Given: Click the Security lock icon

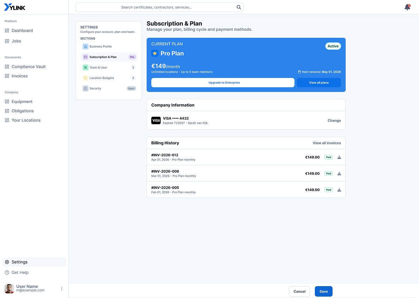Looking at the screenshot, I should [86, 88].
